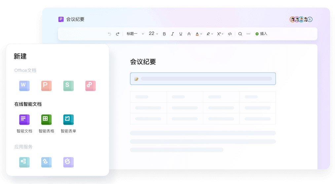Create a new 智能表单 smart form
The width and height of the screenshot is (335, 184).
tap(68, 120)
